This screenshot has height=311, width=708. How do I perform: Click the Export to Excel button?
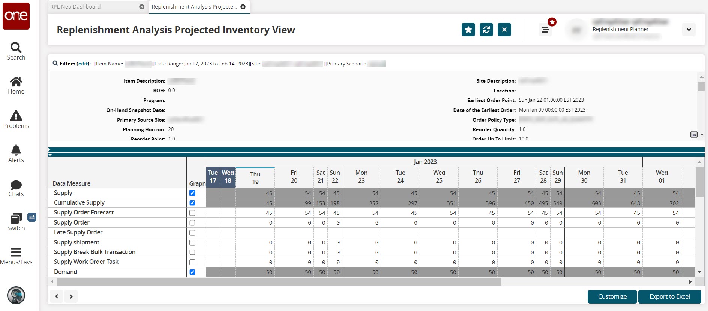point(669,296)
